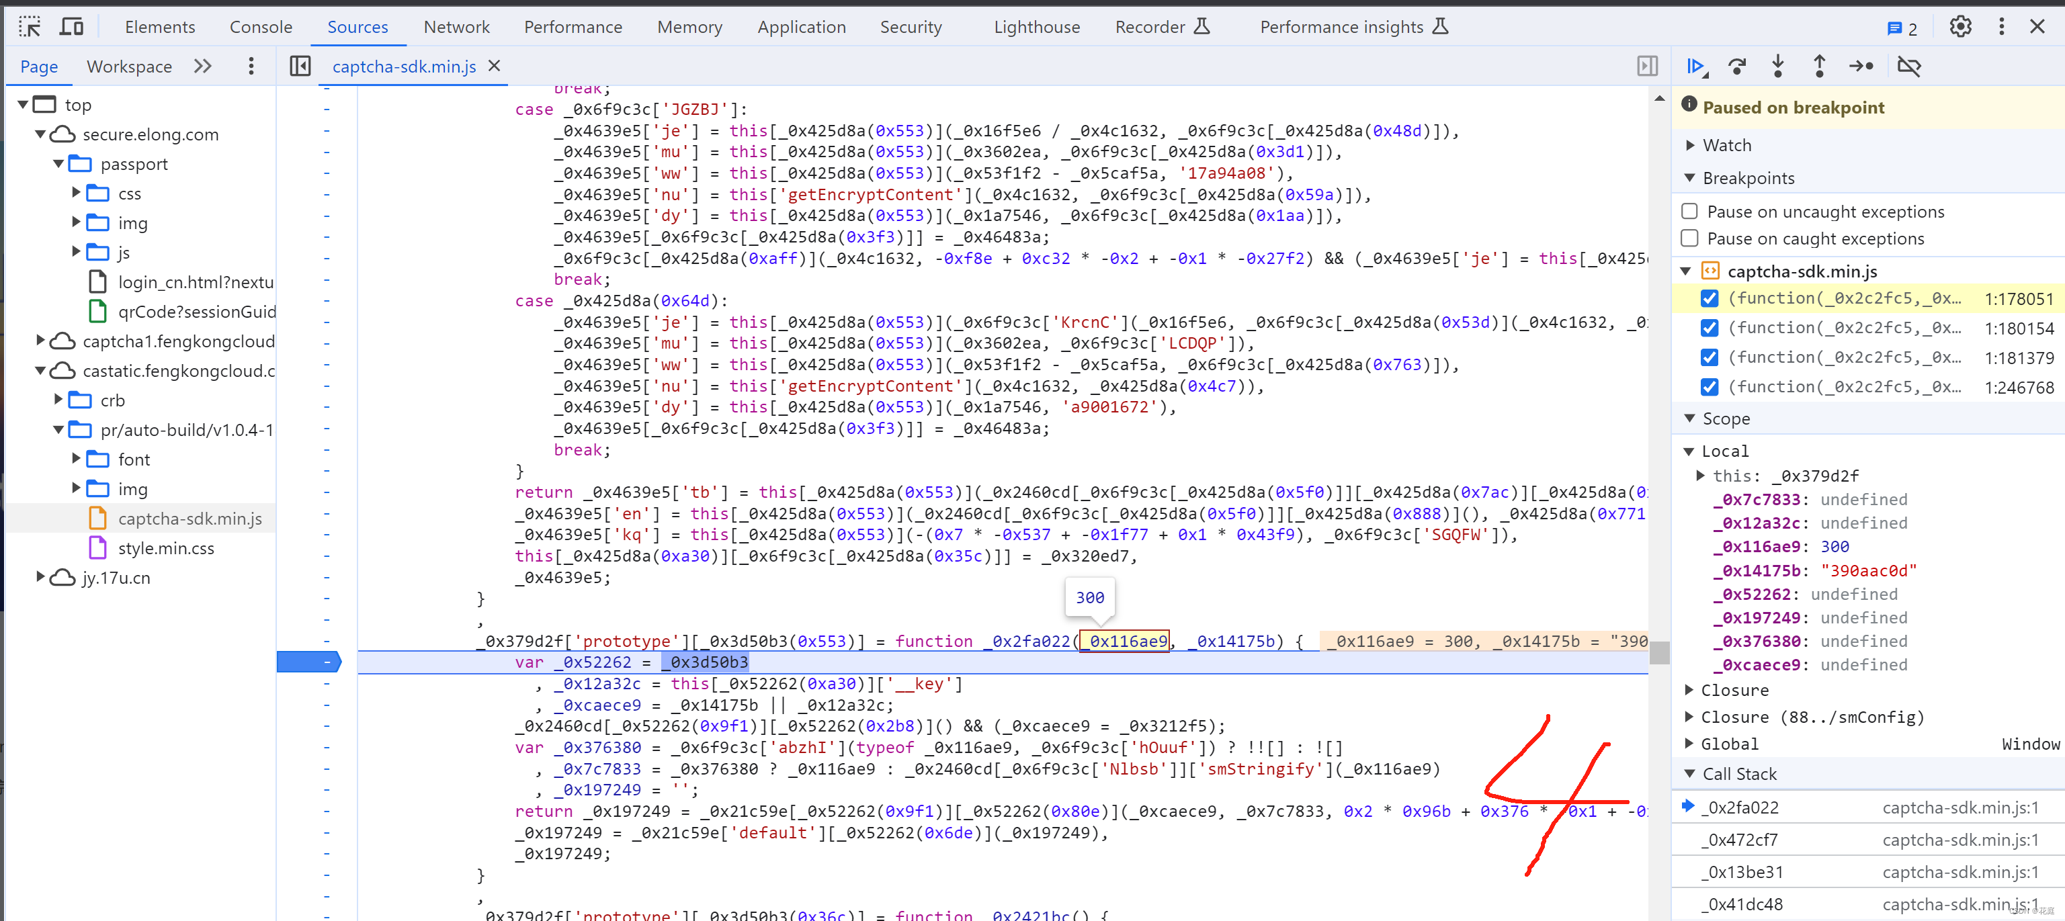Click the code editor vertical scrollbar thumb

click(1658, 652)
